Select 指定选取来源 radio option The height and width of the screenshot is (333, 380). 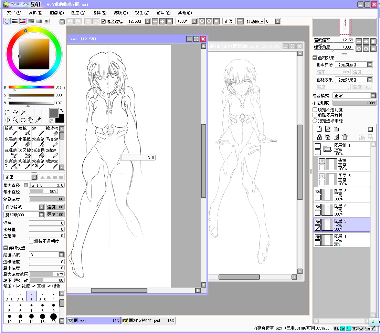pos(315,121)
